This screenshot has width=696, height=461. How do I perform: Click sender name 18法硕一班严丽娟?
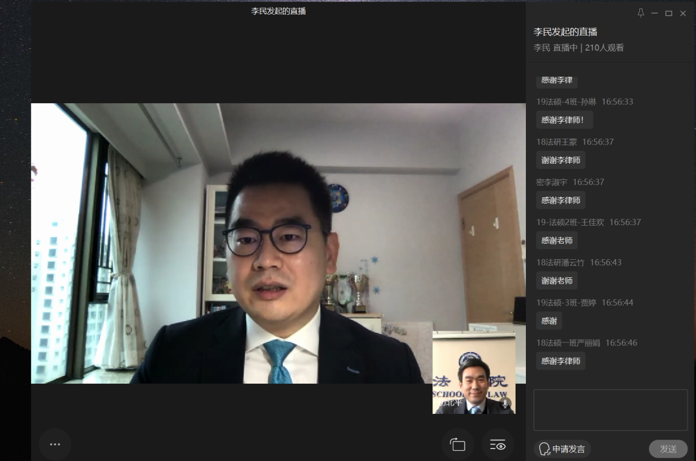click(x=568, y=343)
